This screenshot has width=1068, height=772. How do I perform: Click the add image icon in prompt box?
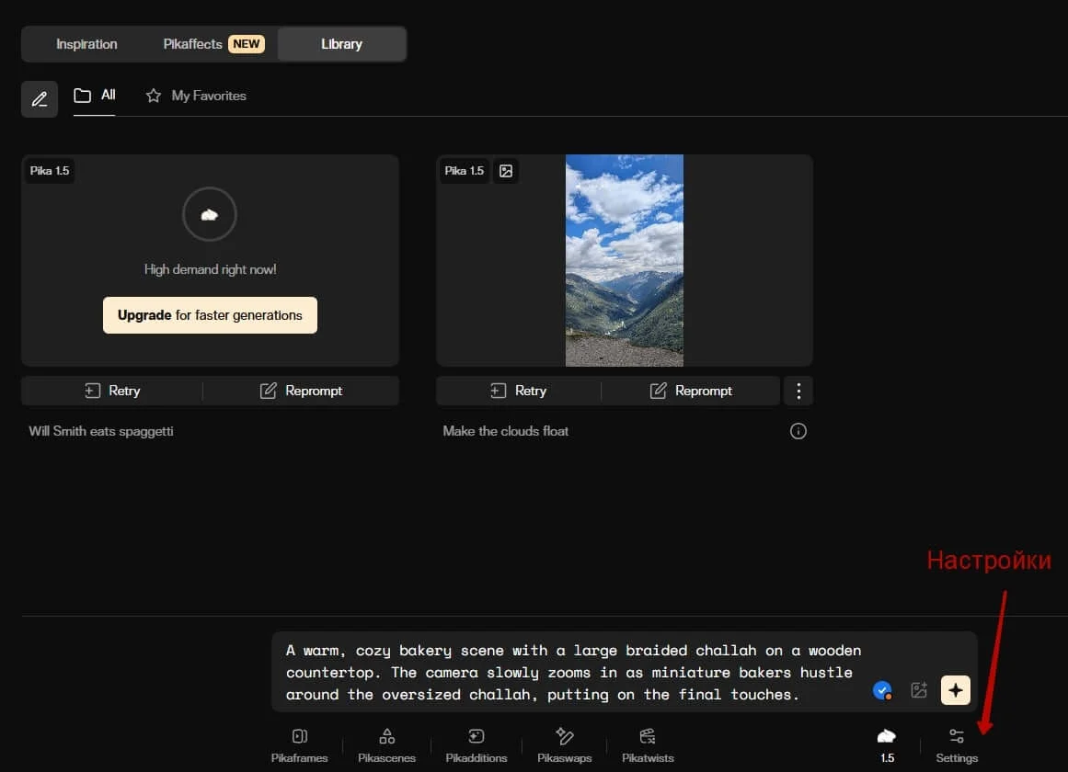click(918, 690)
